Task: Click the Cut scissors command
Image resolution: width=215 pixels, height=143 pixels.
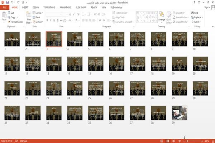Action: tap(11, 13)
